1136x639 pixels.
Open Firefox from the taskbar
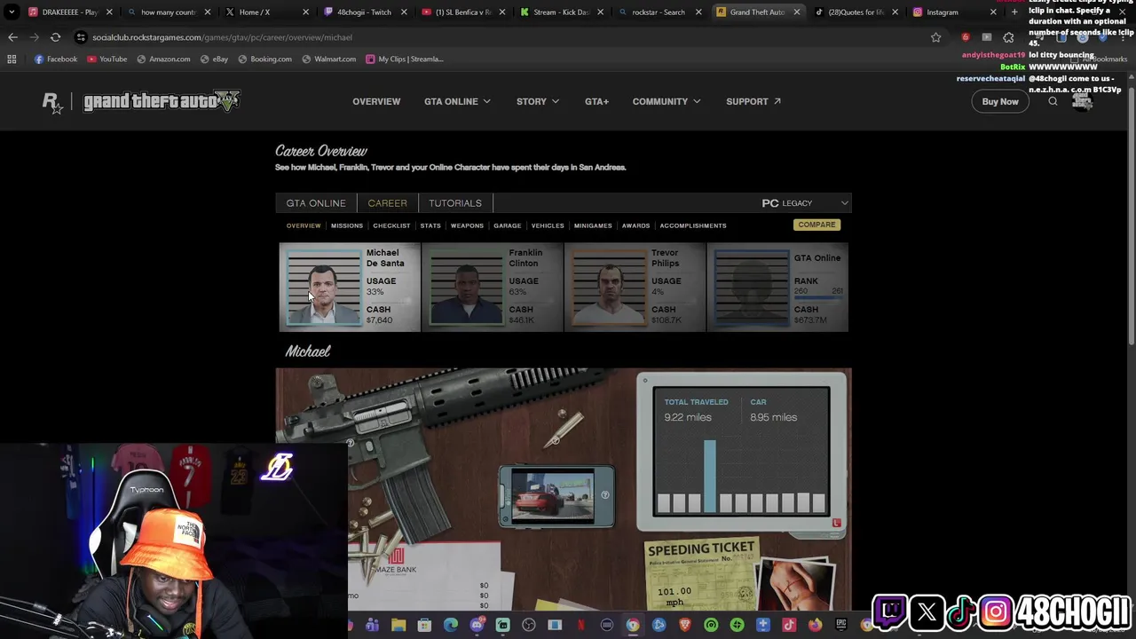[x=815, y=625]
